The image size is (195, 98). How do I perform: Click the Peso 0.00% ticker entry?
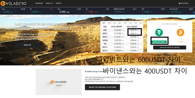69,11
